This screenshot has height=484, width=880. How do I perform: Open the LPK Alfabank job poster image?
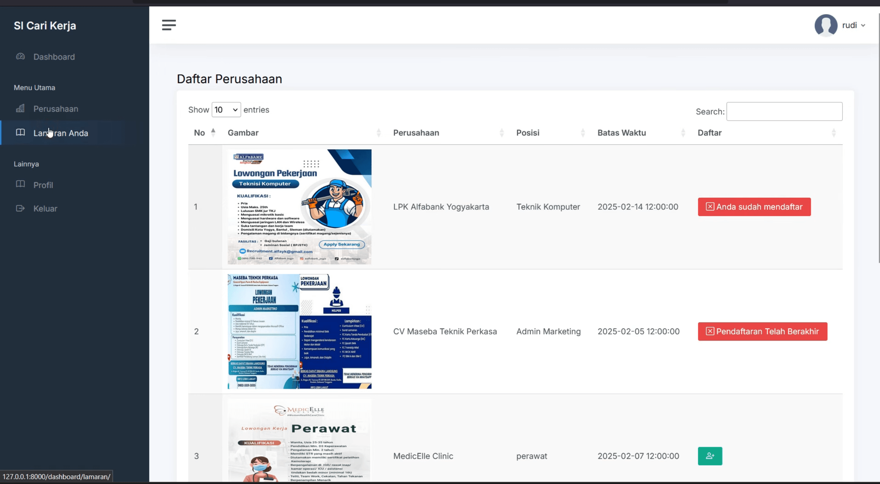coord(299,207)
